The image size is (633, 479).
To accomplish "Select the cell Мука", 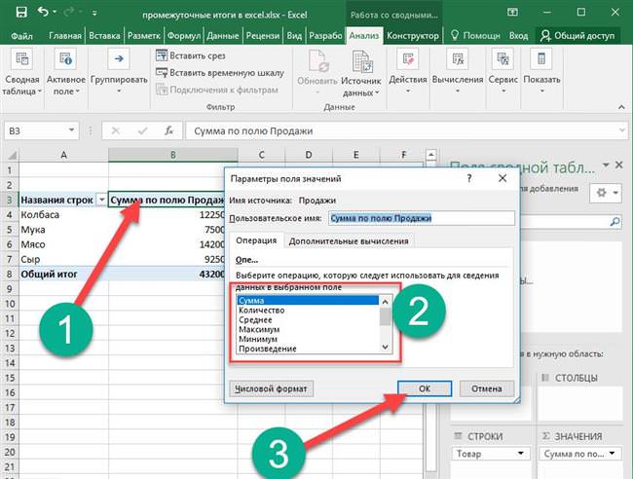I will pos(63,230).
